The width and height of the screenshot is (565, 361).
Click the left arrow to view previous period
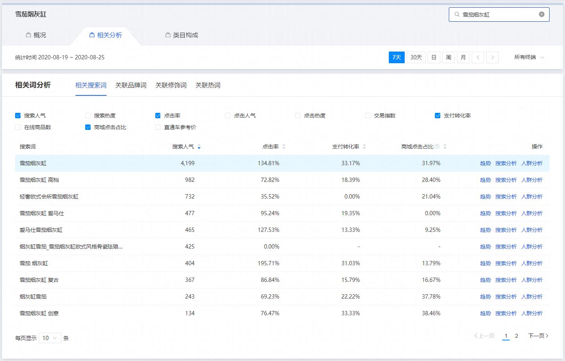point(478,57)
